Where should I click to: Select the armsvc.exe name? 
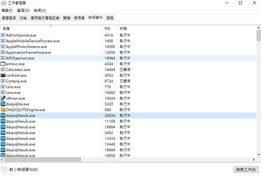click(15, 64)
